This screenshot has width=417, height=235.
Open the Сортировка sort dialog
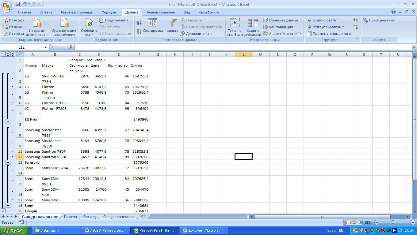click(153, 26)
